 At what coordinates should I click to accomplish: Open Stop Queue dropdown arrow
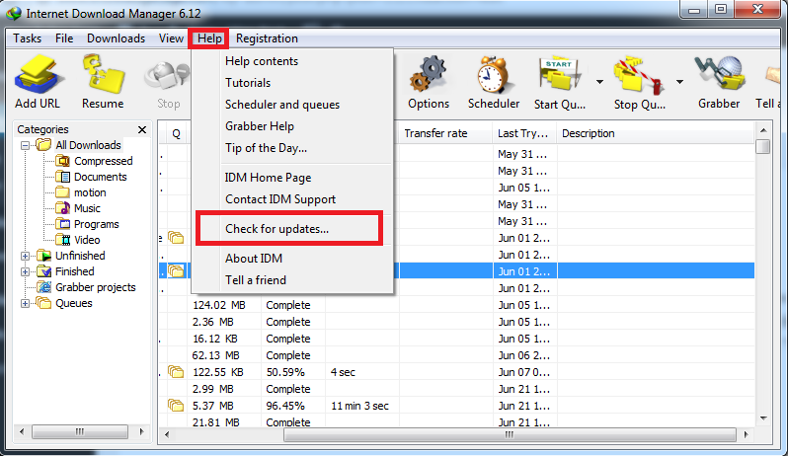679,81
